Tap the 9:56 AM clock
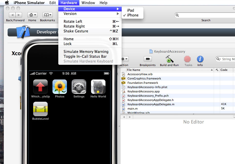This screenshot has height=164, width=235. [x=69, y=73]
